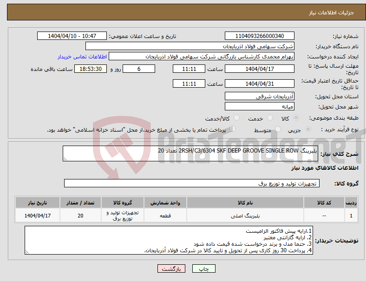Click the delivery province field آذربایجان شرقی
This screenshot has height=281, width=366.
coord(259,96)
